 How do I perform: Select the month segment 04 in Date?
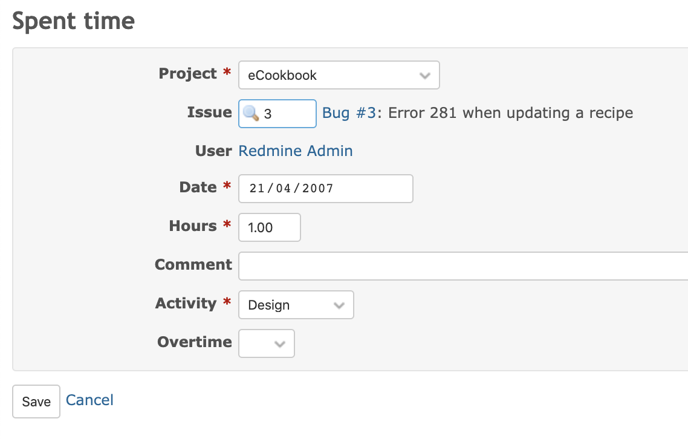click(x=284, y=188)
